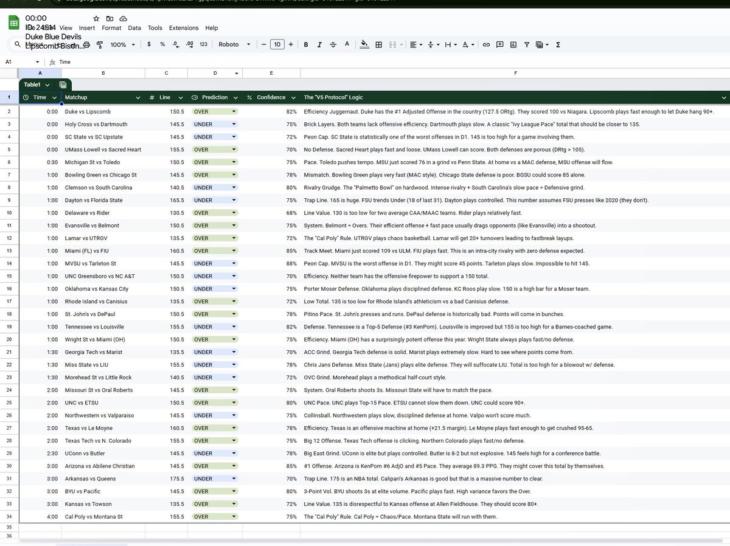Select column F header

click(x=515, y=74)
